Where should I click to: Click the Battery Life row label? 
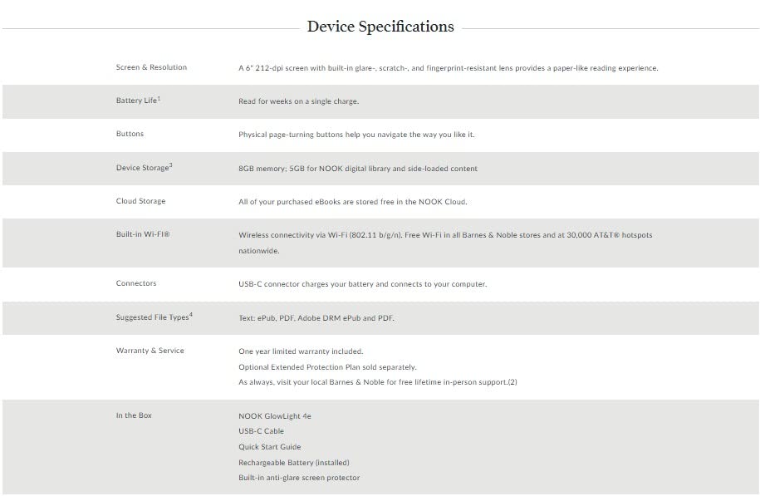(138, 101)
